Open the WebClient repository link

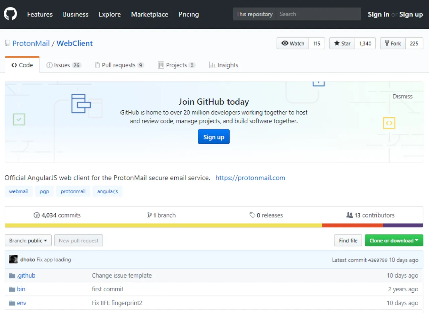[x=75, y=43]
